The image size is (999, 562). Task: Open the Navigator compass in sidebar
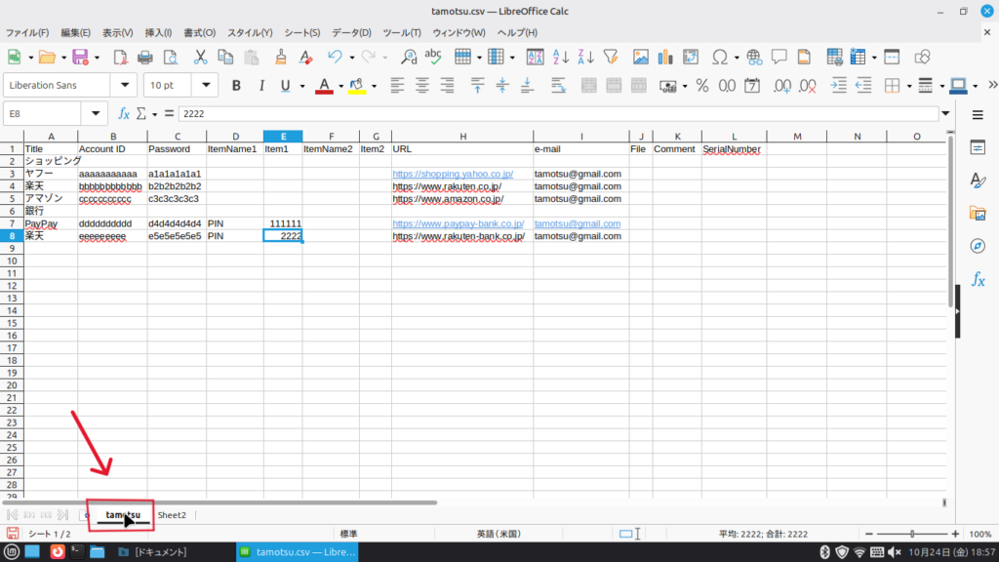(978, 245)
